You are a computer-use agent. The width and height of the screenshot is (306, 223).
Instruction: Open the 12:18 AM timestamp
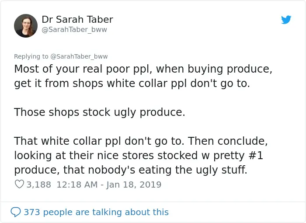(77, 185)
